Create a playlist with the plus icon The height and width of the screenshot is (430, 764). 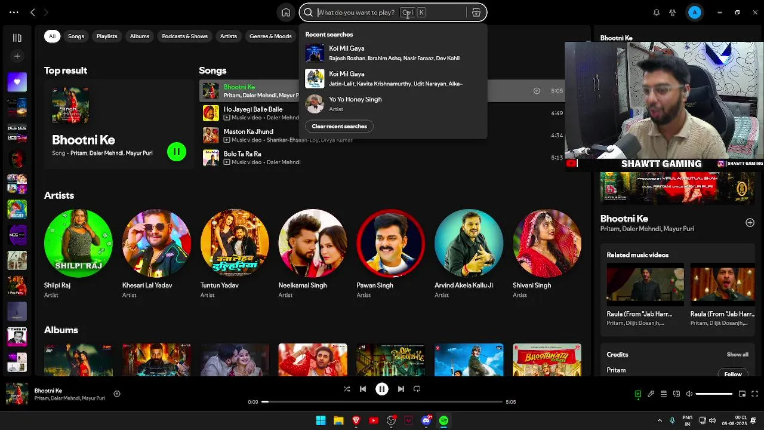pyautogui.click(x=17, y=56)
